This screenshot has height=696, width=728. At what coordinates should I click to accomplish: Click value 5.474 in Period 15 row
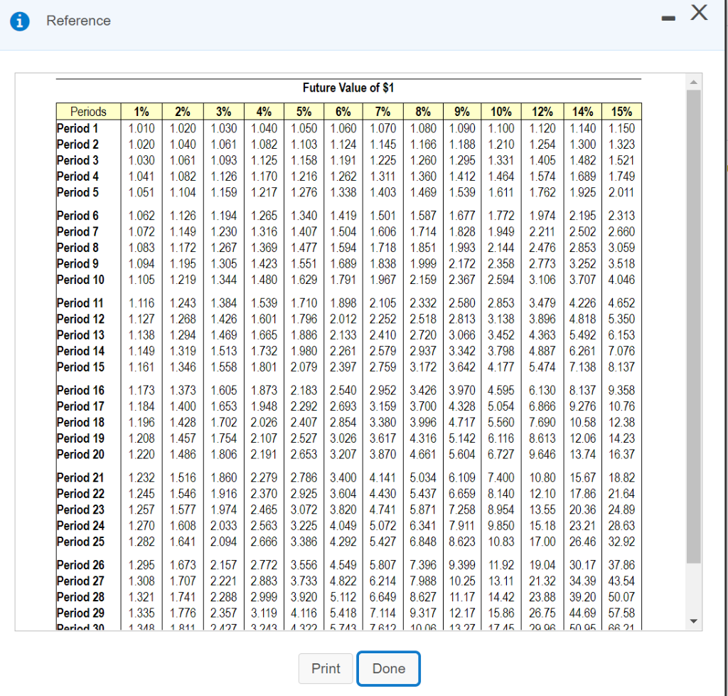pyautogui.click(x=542, y=367)
